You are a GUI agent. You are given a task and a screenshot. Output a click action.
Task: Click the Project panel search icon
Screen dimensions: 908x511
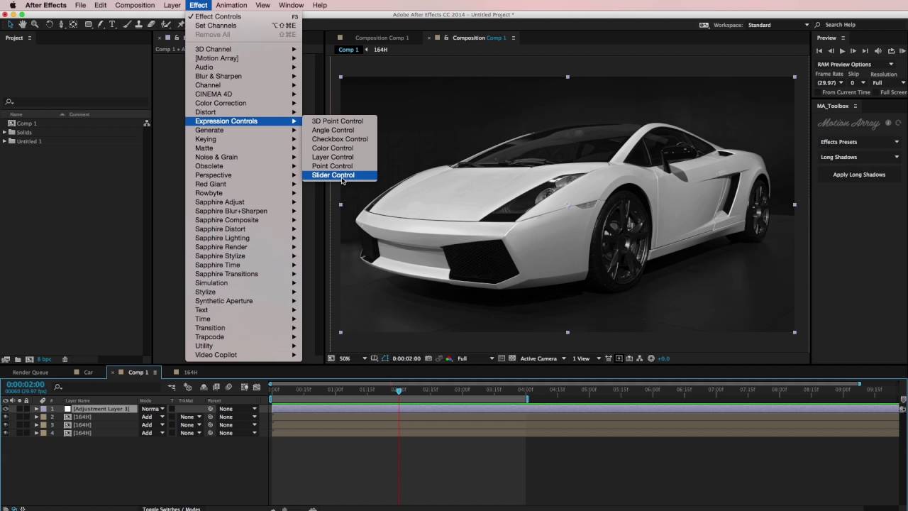pyautogui.click(x=9, y=102)
